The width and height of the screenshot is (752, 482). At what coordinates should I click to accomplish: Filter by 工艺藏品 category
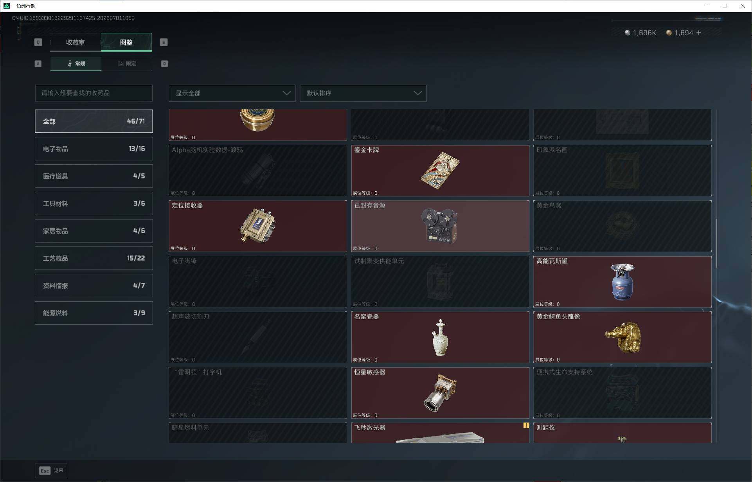coord(94,258)
